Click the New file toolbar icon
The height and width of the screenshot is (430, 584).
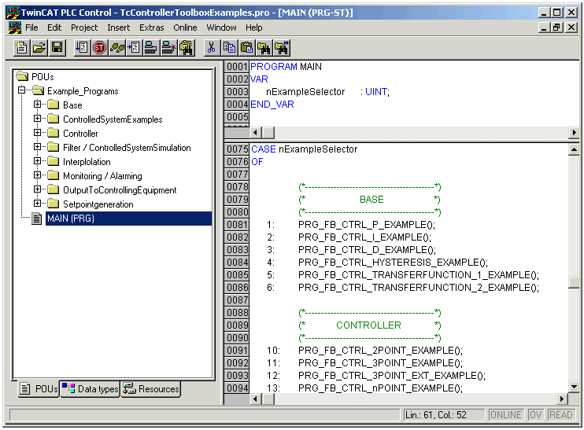click(x=21, y=48)
